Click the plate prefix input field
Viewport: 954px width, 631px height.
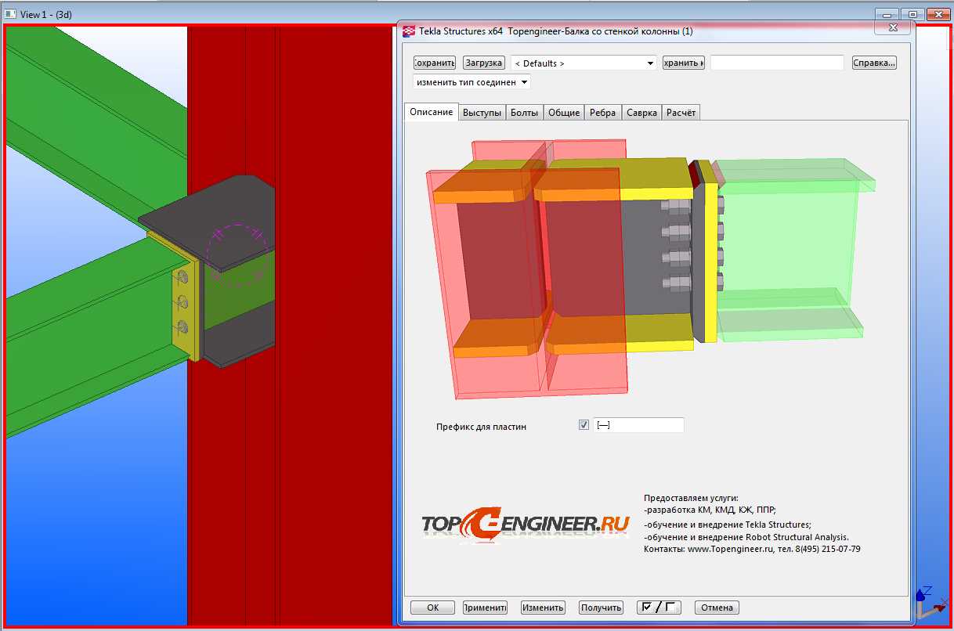(638, 425)
